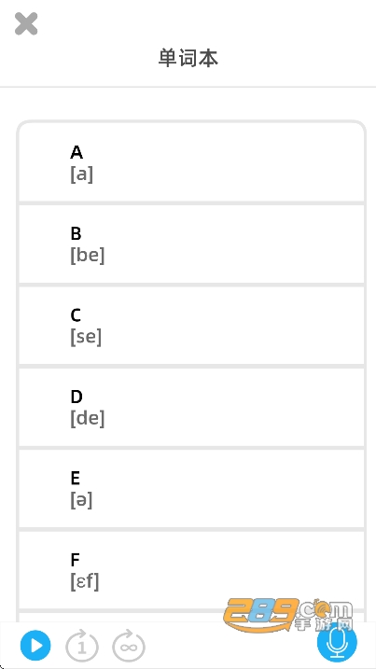Select the letter B entry
The height and width of the screenshot is (669, 376).
click(191, 244)
